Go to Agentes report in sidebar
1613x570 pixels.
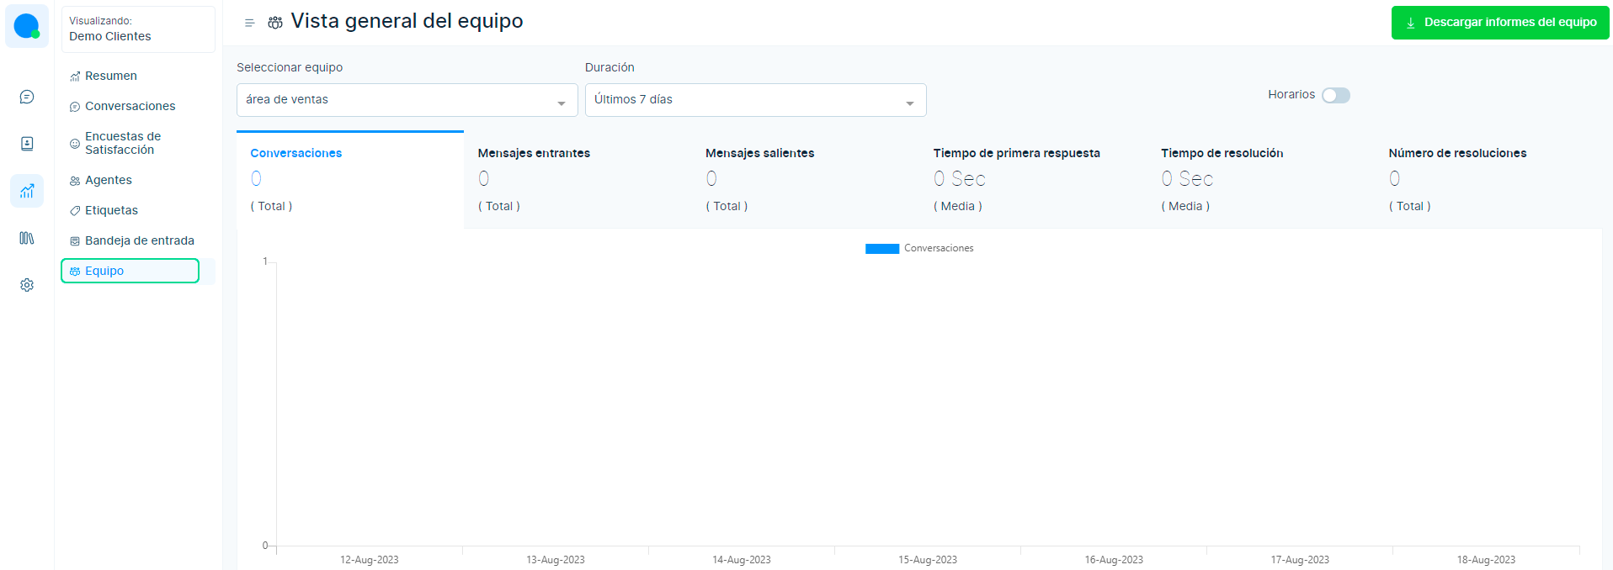pos(109,180)
